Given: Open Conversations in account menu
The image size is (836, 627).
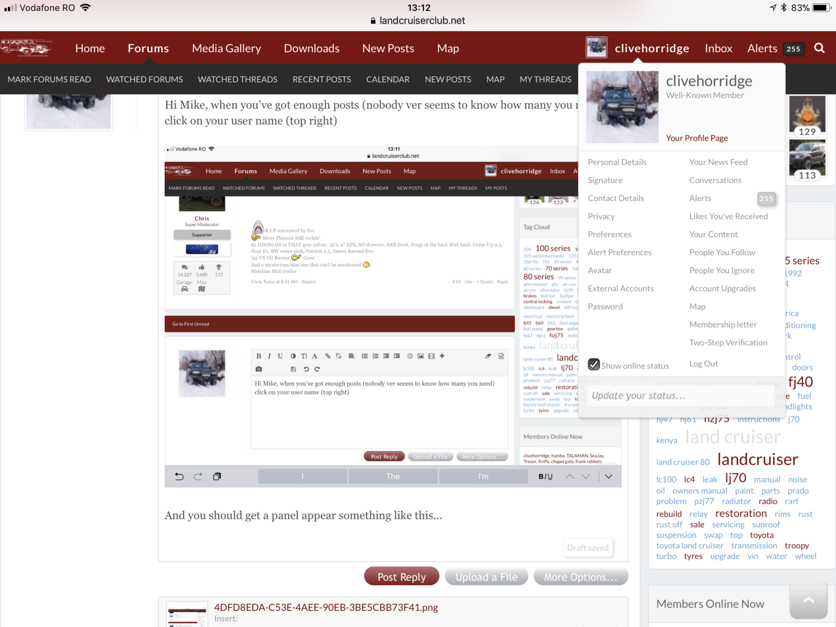Looking at the screenshot, I should 715,180.
